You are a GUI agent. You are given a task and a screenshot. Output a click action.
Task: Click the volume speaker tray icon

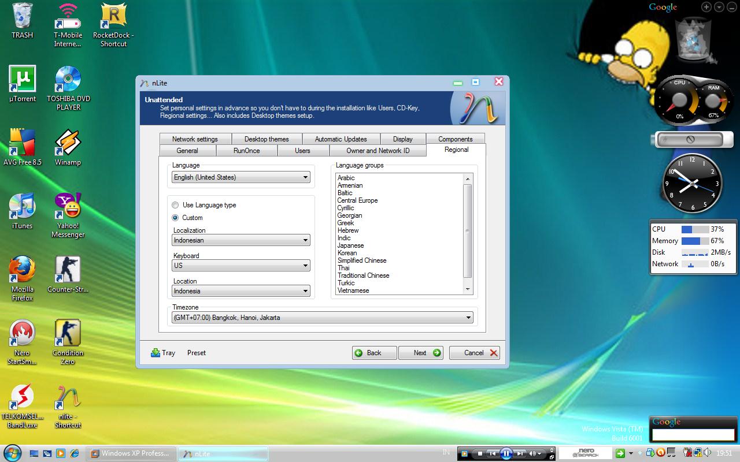click(708, 453)
